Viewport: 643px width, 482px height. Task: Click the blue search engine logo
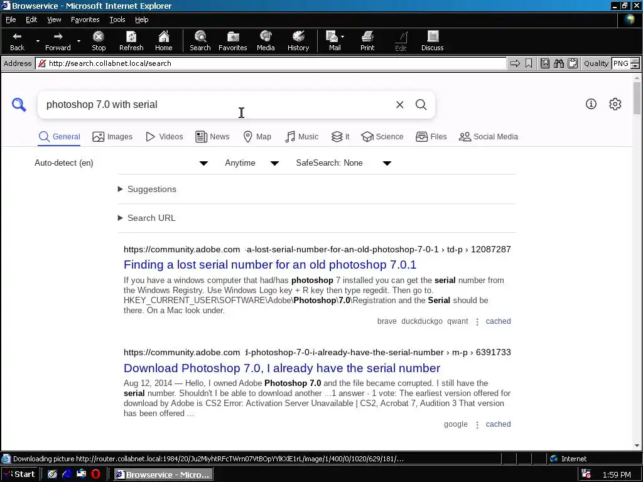click(x=19, y=105)
